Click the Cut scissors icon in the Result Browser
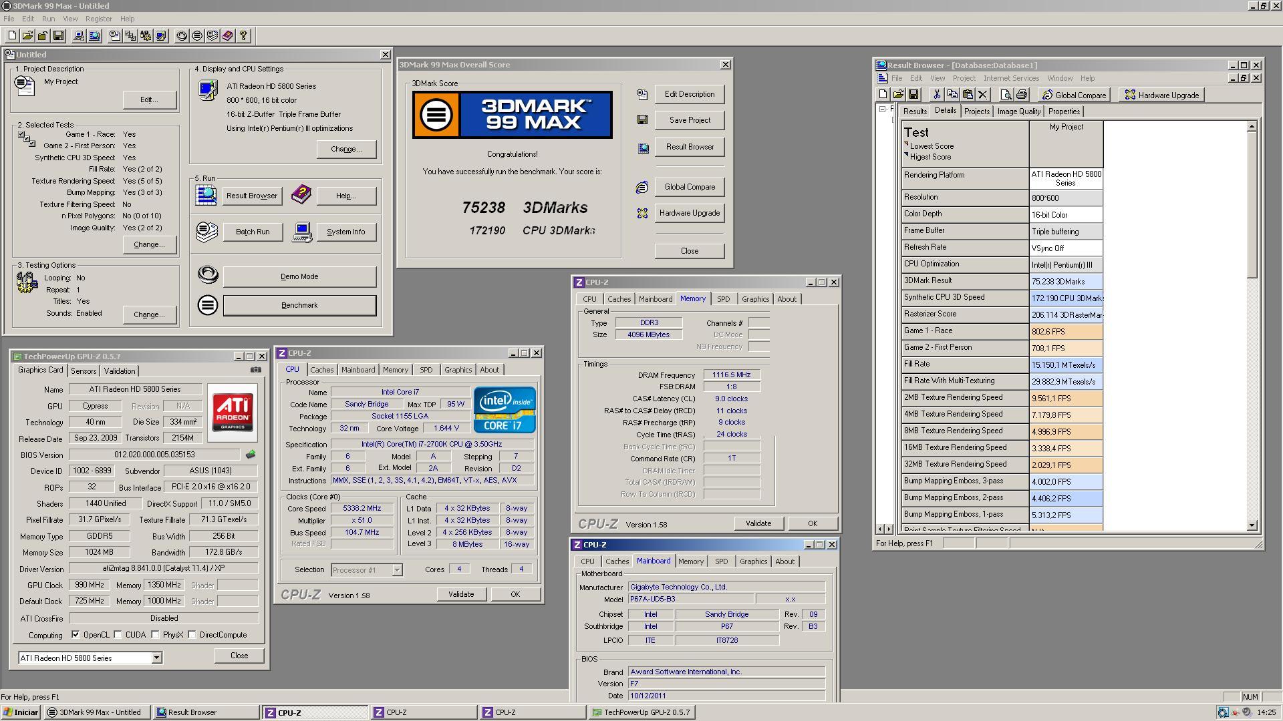 pyautogui.click(x=937, y=95)
